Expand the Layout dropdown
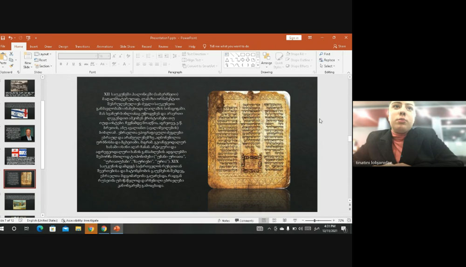The width and height of the screenshot is (466, 267). [x=44, y=54]
